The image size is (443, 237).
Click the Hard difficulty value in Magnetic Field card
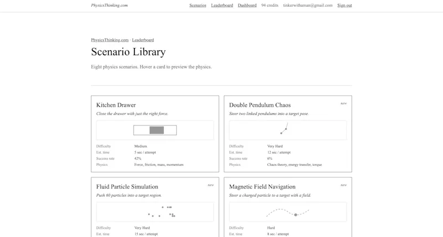pos(271,228)
